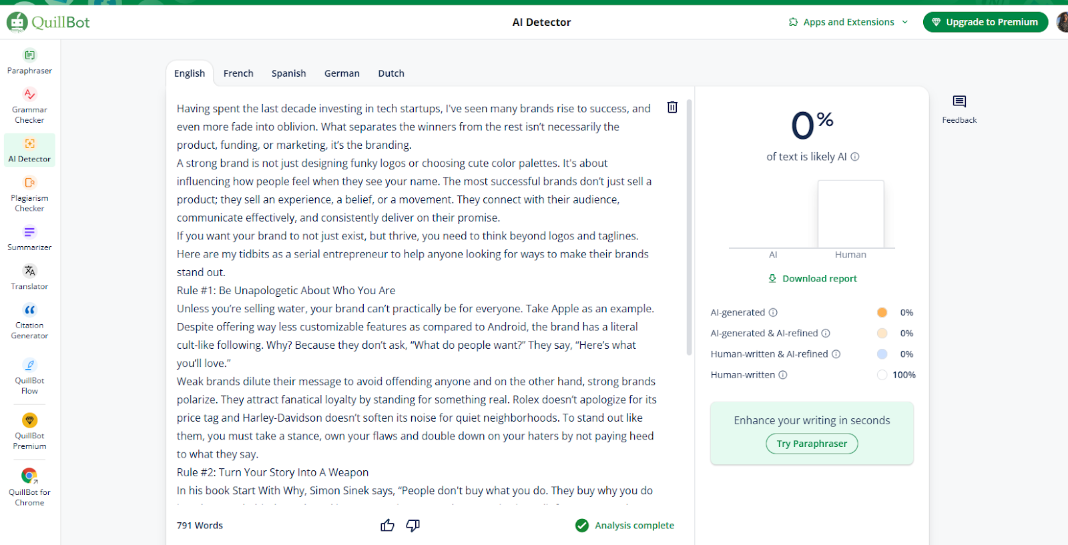Screen dimensions: 1068x545
Task: Click the QuillBot logo
Action: click(48, 22)
